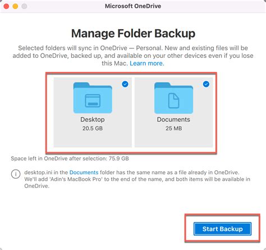Image resolution: width=266 pixels, height=250 pixels.
Task: Open the Learn more link
Action: [147, 63]
